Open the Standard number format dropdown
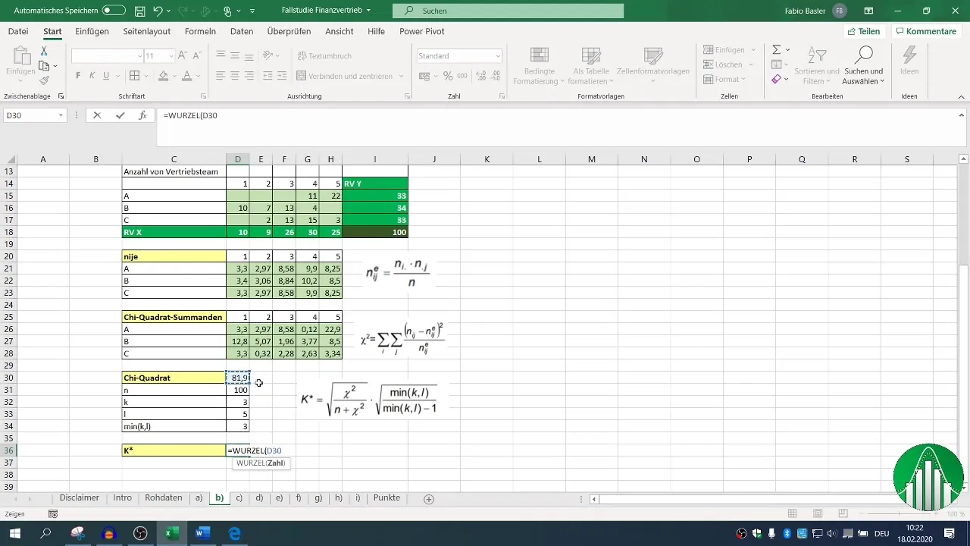The width and height of the screenshot is (970, 546). point(498,56)
